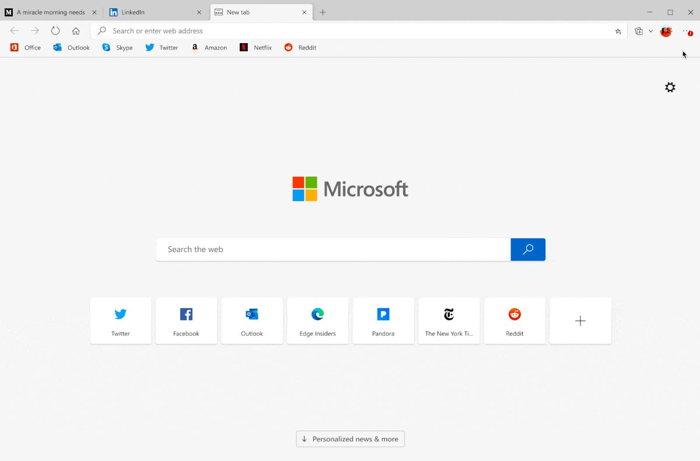
Task: Close the LinkedIn tab
Action: (199, 12)
